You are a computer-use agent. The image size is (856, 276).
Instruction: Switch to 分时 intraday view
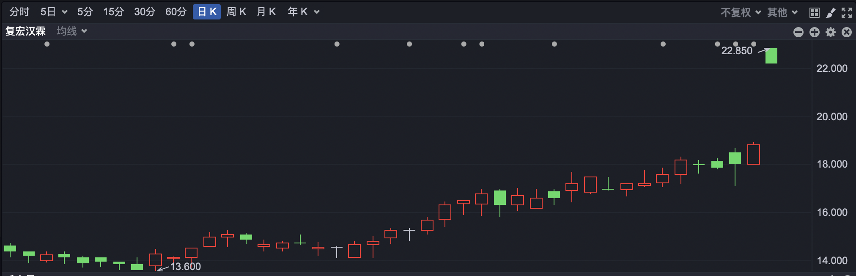(19, 12)
